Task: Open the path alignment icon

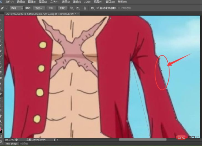Action: coord(78,8)
